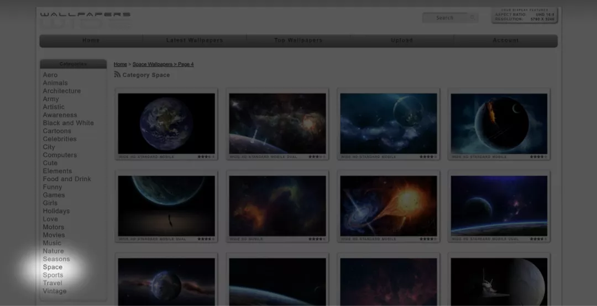Screen dimensions: 597x306
Task: Open the Top Wallpapers tab
Action: (298, 40)
